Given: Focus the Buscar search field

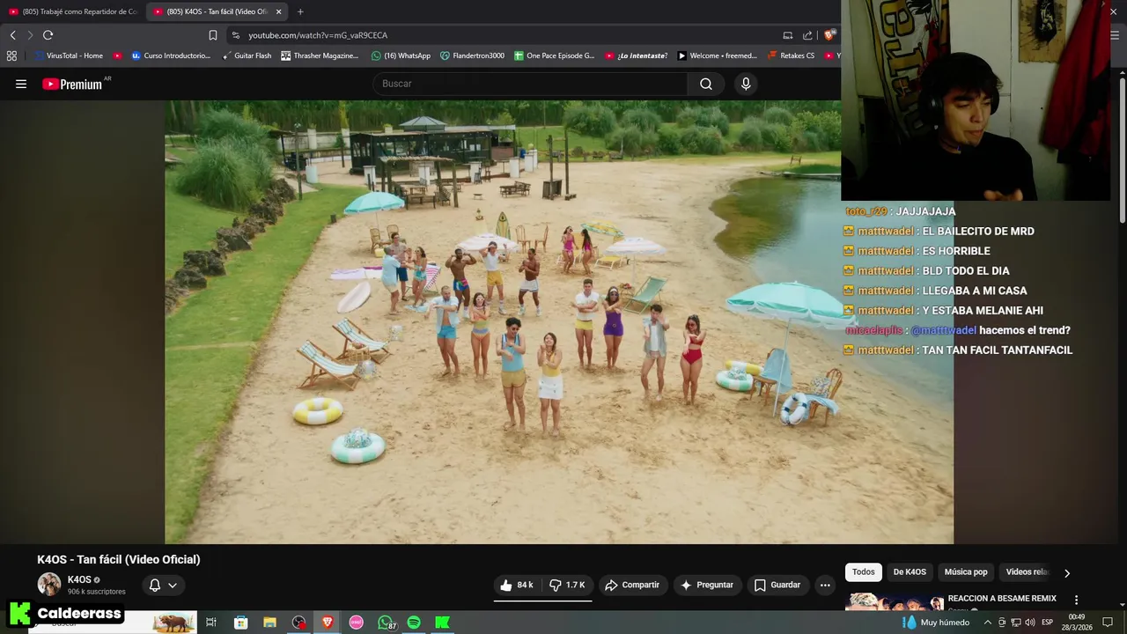Looking at the screenshot, I should 530,84.
